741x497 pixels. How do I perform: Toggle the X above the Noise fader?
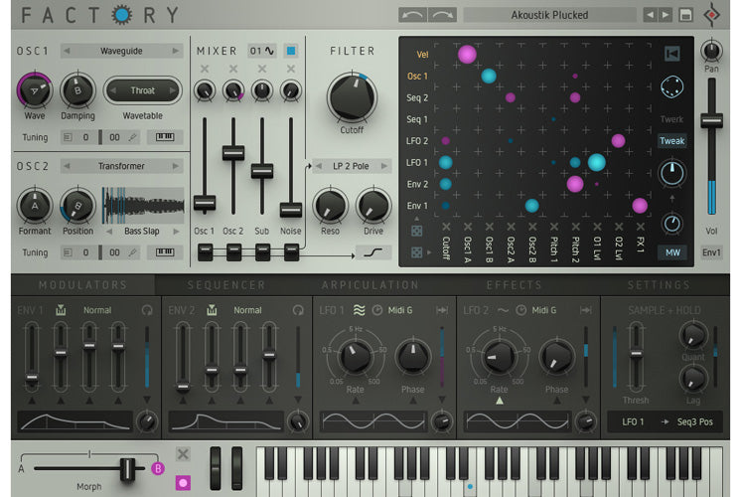[291, 70]
